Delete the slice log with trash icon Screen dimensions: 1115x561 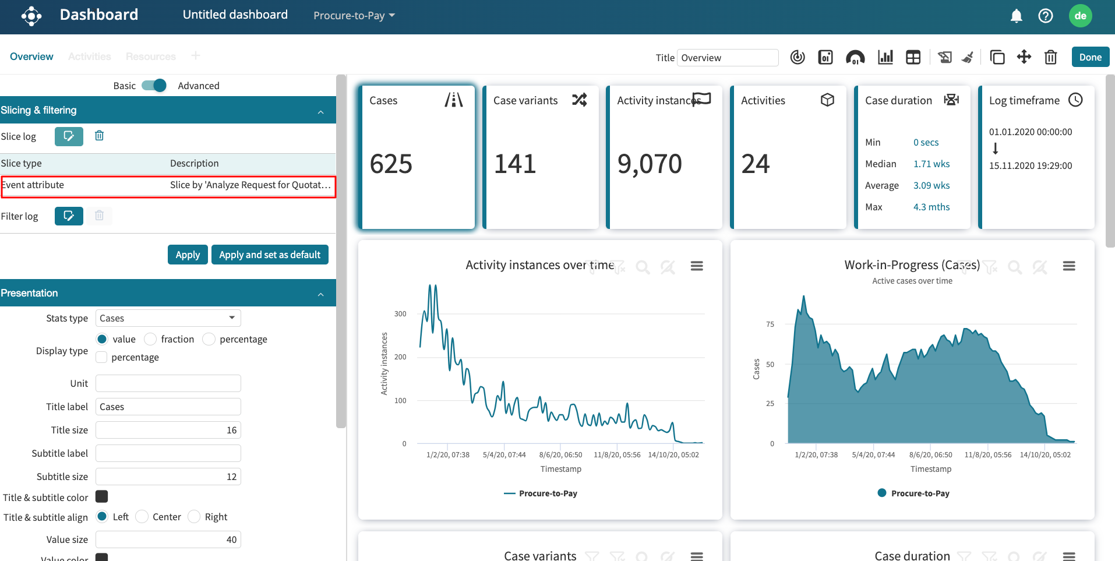(100, 136)
